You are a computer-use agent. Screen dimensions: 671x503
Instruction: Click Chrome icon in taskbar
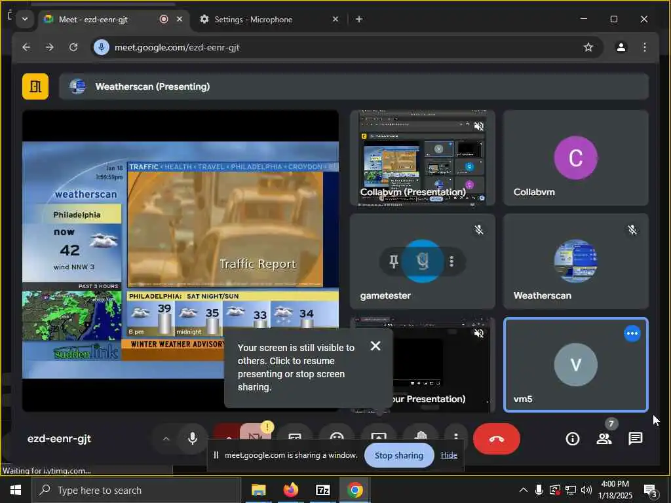[x=355, y=490]
